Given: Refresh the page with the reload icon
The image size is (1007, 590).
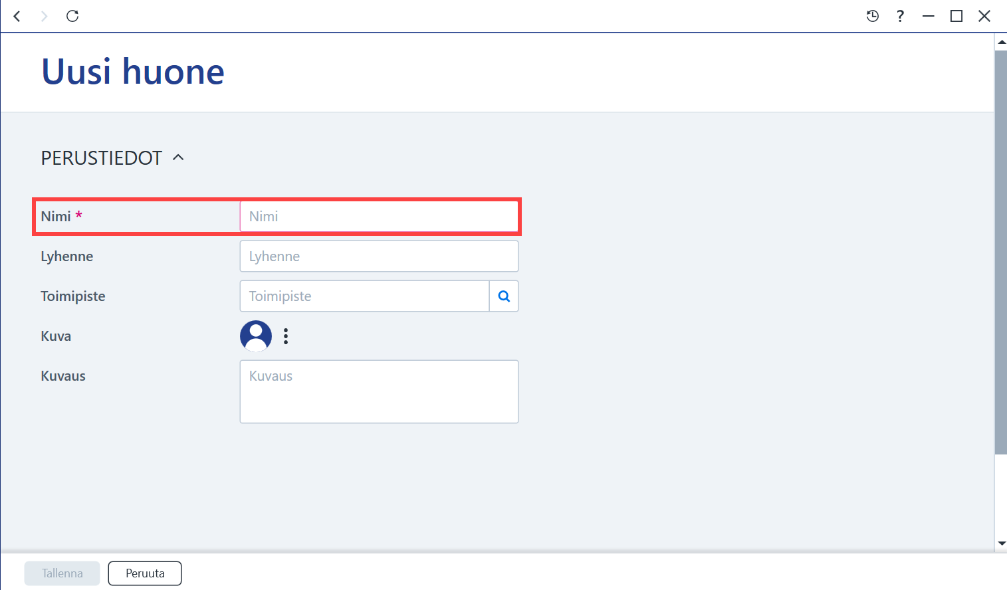Looking at the screenshot, I should pyautogui.click(x=72, y=16).
